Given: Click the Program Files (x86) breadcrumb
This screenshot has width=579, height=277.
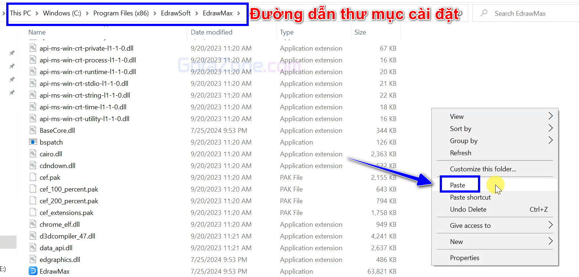Looking at the screenshot, I should click(121, 13).
